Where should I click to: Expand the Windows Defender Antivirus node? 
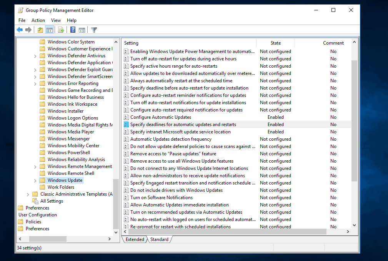35,55
